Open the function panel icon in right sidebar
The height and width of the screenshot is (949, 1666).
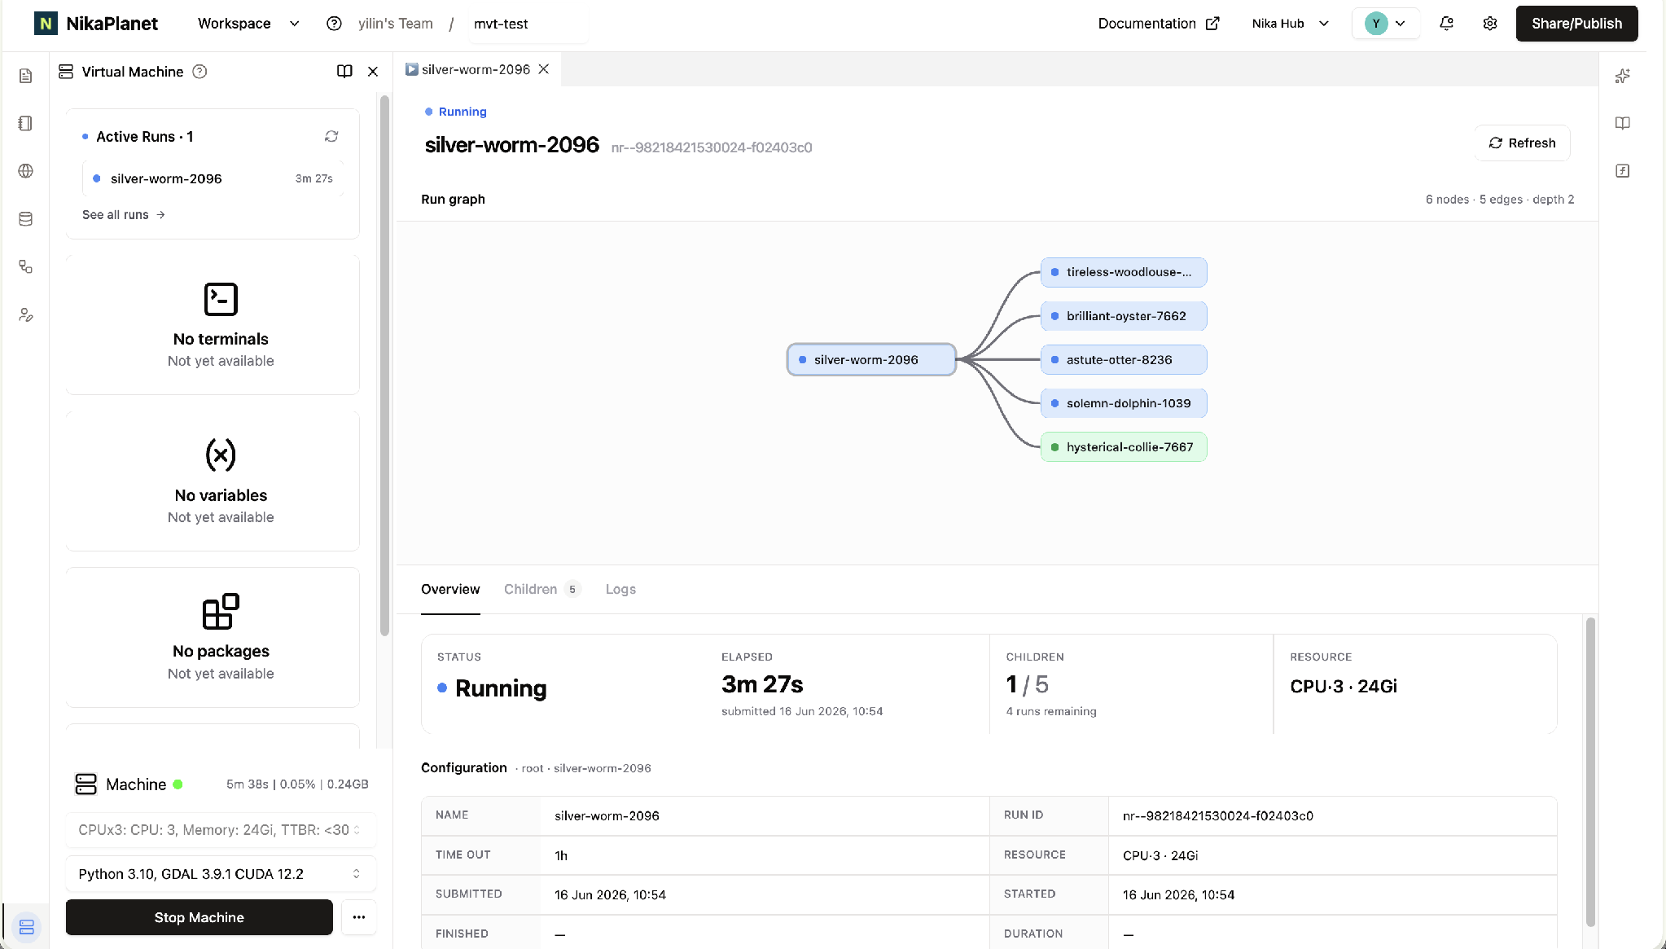(x=1623, y=171)
